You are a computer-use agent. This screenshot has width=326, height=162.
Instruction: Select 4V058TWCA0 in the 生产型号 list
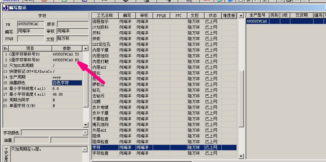point(257,21)
